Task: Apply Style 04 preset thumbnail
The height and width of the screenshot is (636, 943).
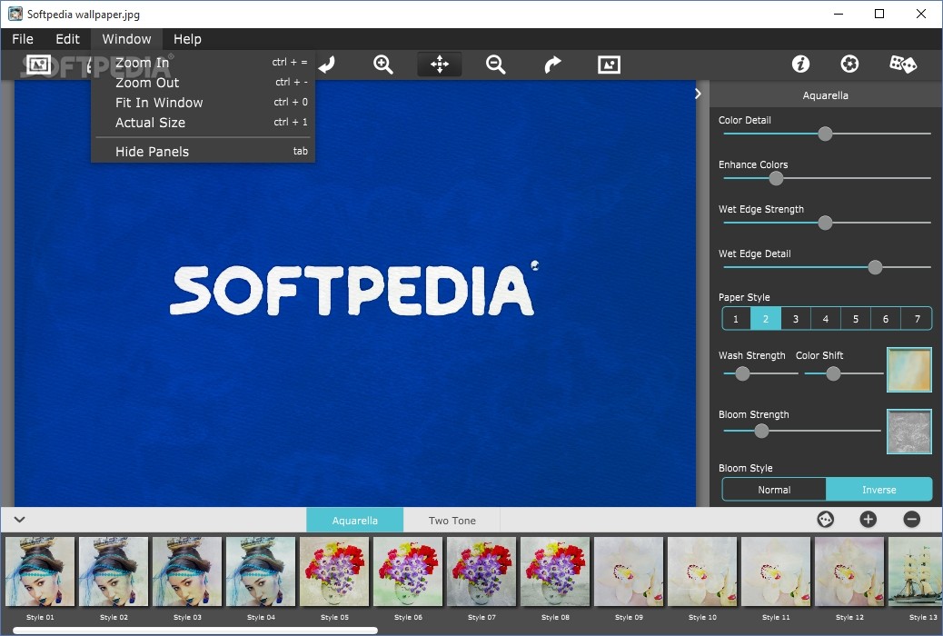Action: (x=261, y=571)
